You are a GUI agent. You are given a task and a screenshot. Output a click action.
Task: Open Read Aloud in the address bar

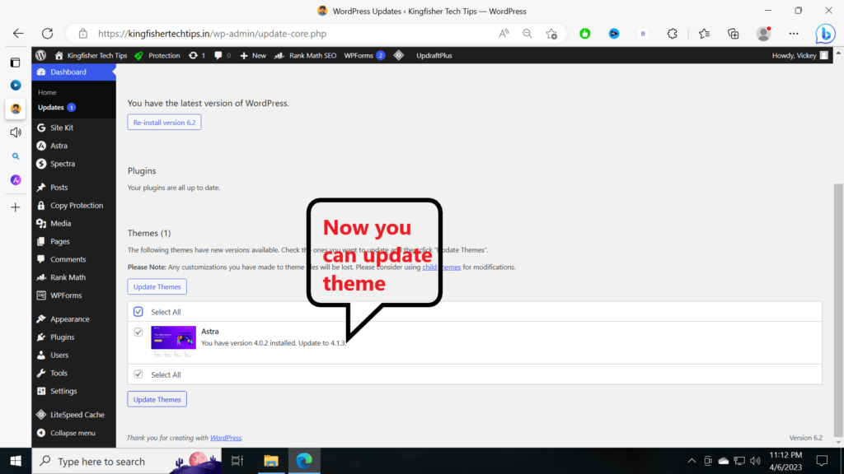point(504,33)
